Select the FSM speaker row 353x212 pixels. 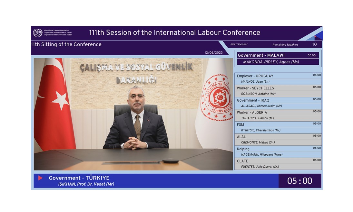pos(278,127)
